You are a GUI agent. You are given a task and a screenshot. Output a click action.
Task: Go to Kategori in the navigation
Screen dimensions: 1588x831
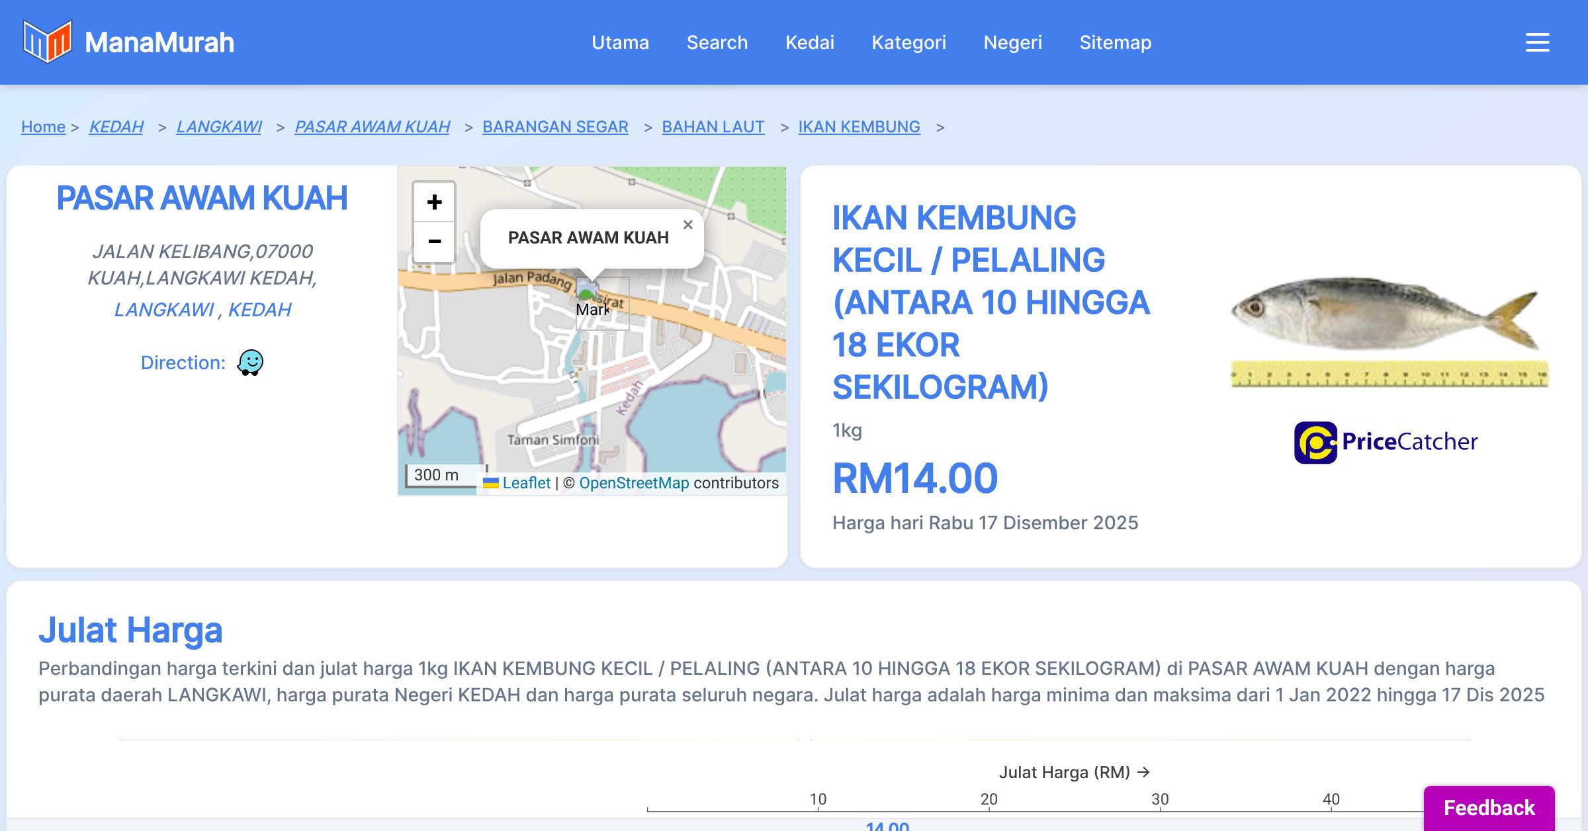[x=908, y=42]
